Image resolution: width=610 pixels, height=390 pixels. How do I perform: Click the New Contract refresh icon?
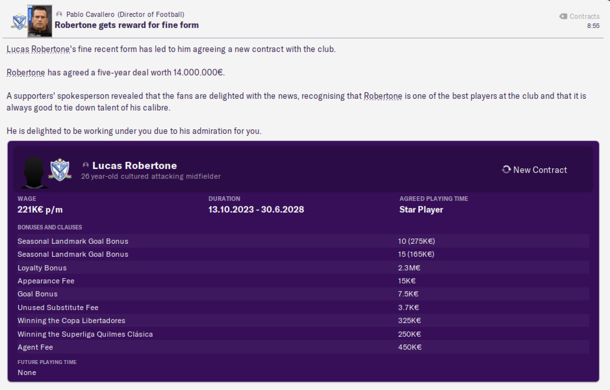506,169
